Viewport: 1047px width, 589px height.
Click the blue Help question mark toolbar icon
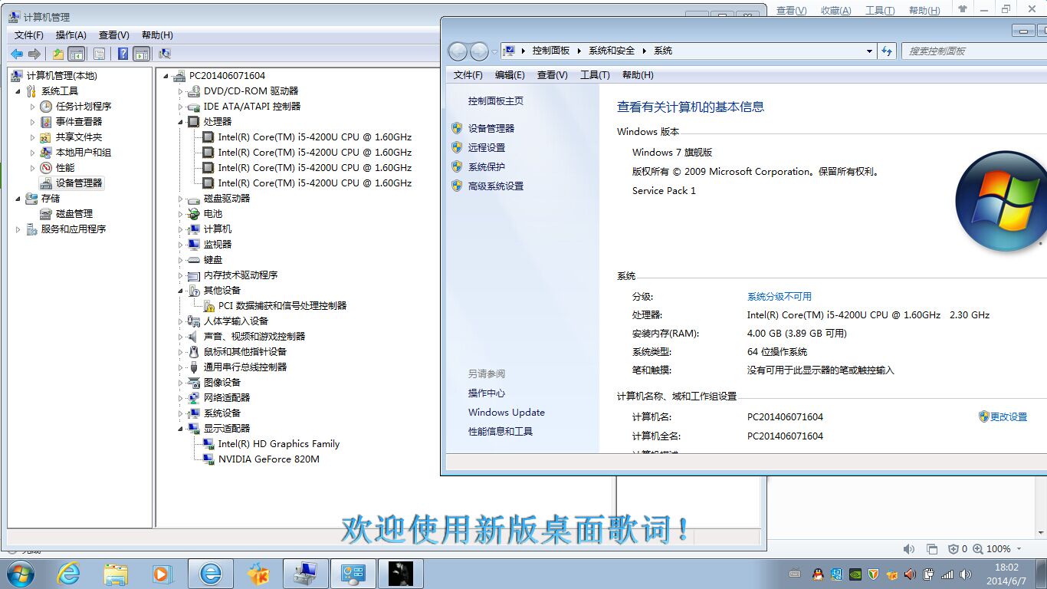[x=123, y=54]
